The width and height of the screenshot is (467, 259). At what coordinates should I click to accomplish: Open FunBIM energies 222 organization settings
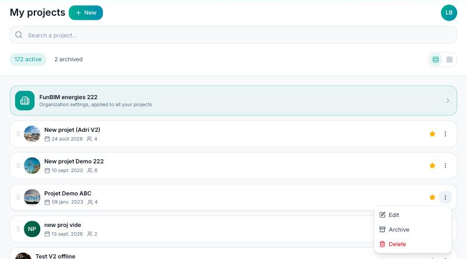coord(233,100)
